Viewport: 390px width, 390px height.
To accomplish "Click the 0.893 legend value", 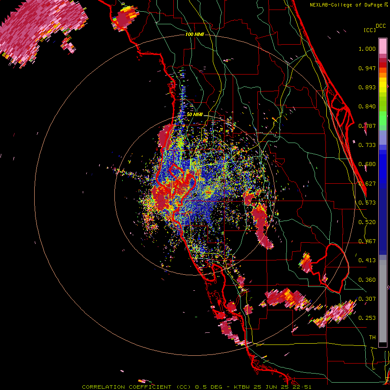I will pyautogui.click(x=367, y=87).
